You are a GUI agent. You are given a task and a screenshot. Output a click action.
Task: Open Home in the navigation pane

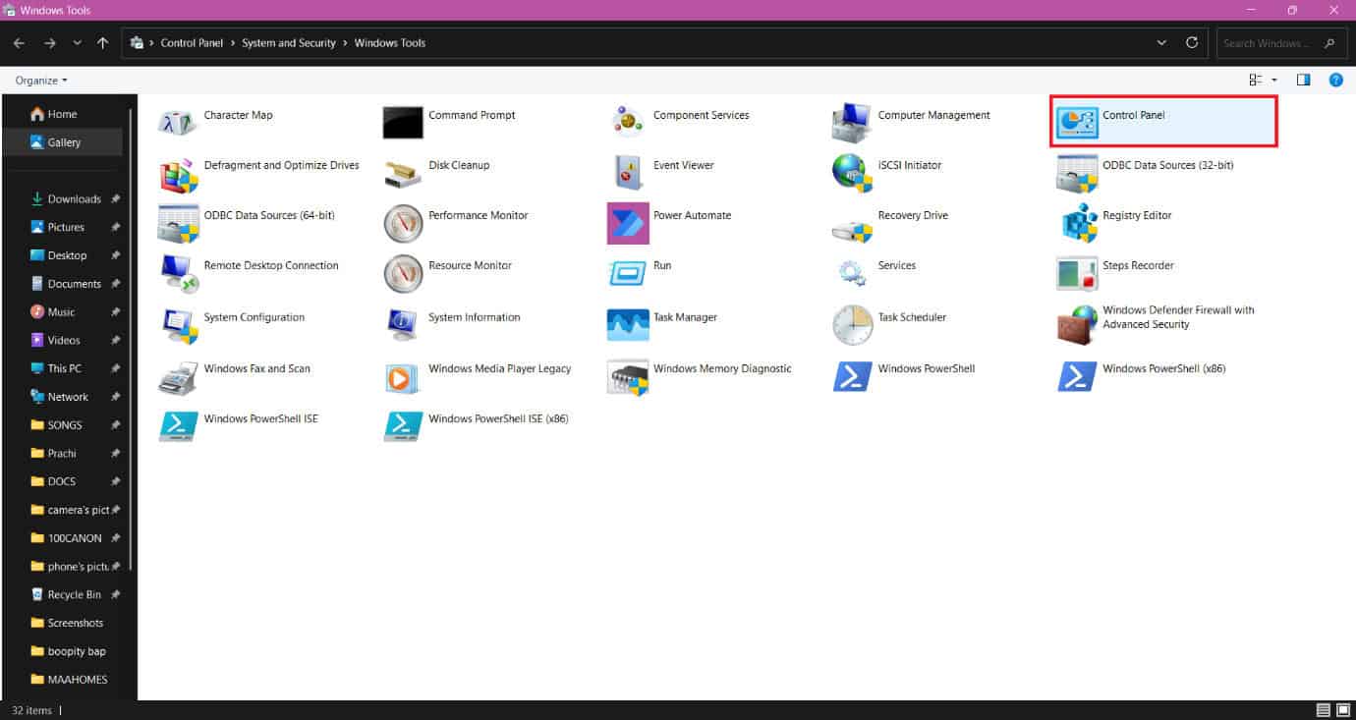[x=63, y=114]
